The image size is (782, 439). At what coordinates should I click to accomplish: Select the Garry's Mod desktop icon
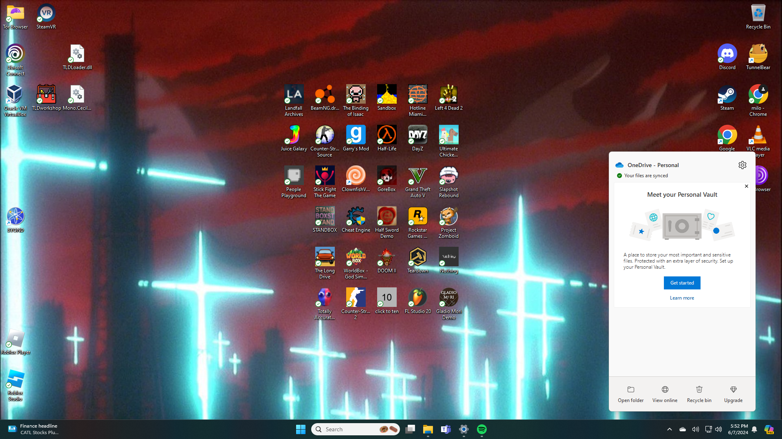point(356,135)
